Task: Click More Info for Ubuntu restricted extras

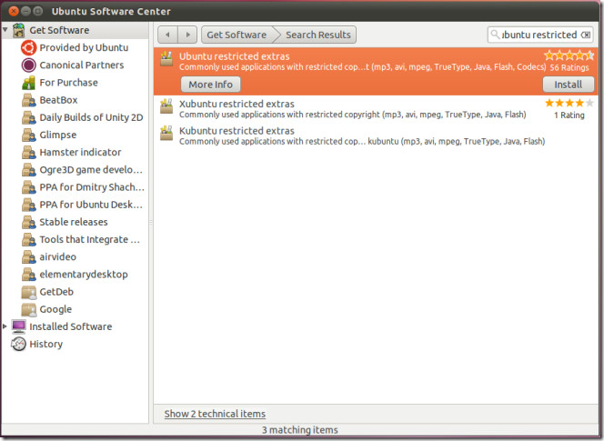Action: coord(211,85)
